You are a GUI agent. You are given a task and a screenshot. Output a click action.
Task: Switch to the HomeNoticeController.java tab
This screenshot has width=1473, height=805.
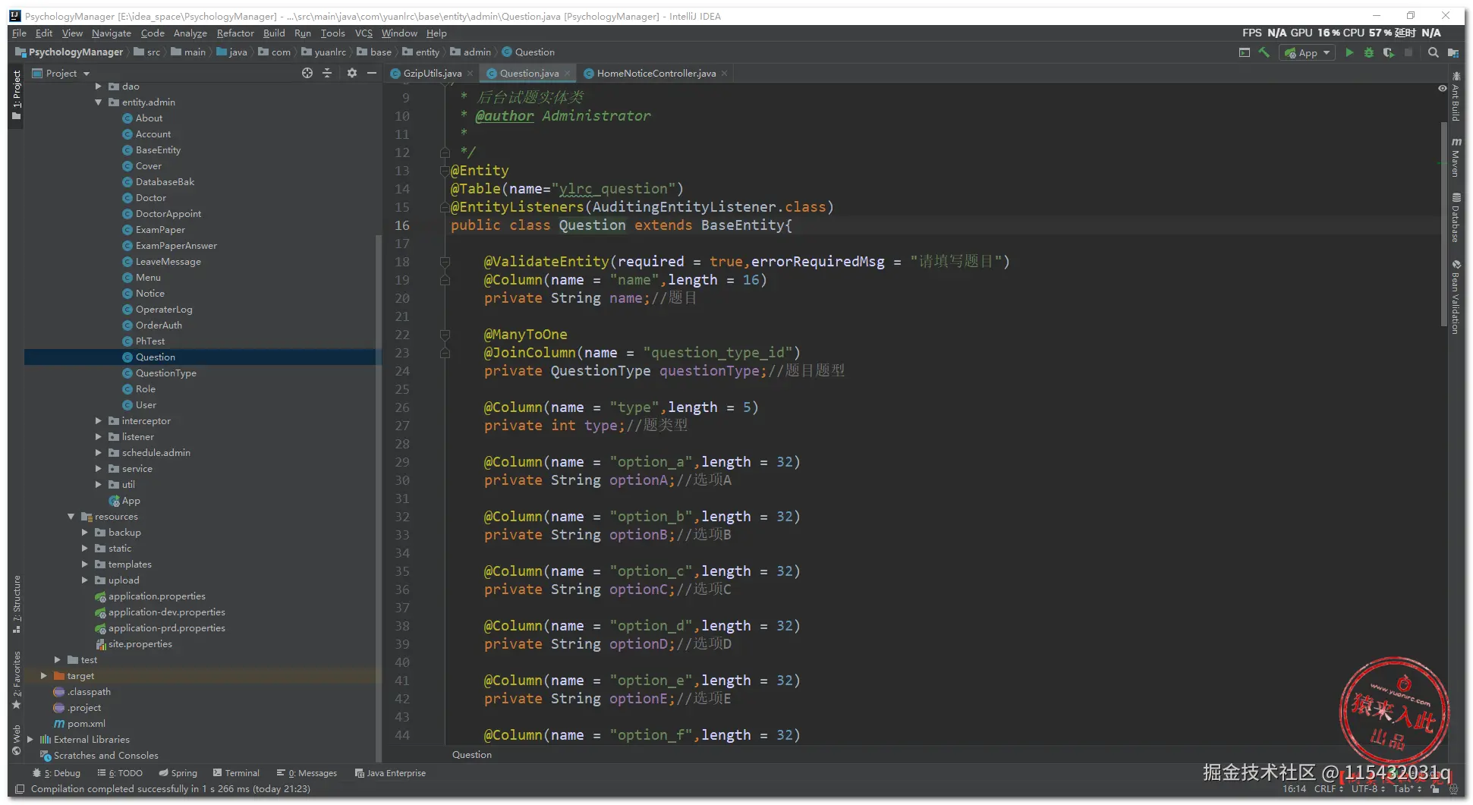point(655,74)
